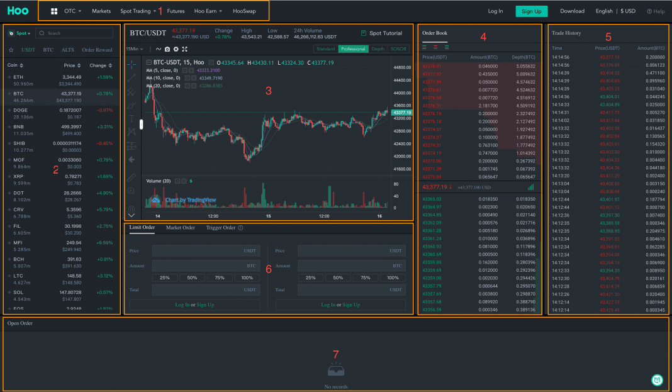
Task: Select the ALTS market tab
Action: (x=68, y=50)
